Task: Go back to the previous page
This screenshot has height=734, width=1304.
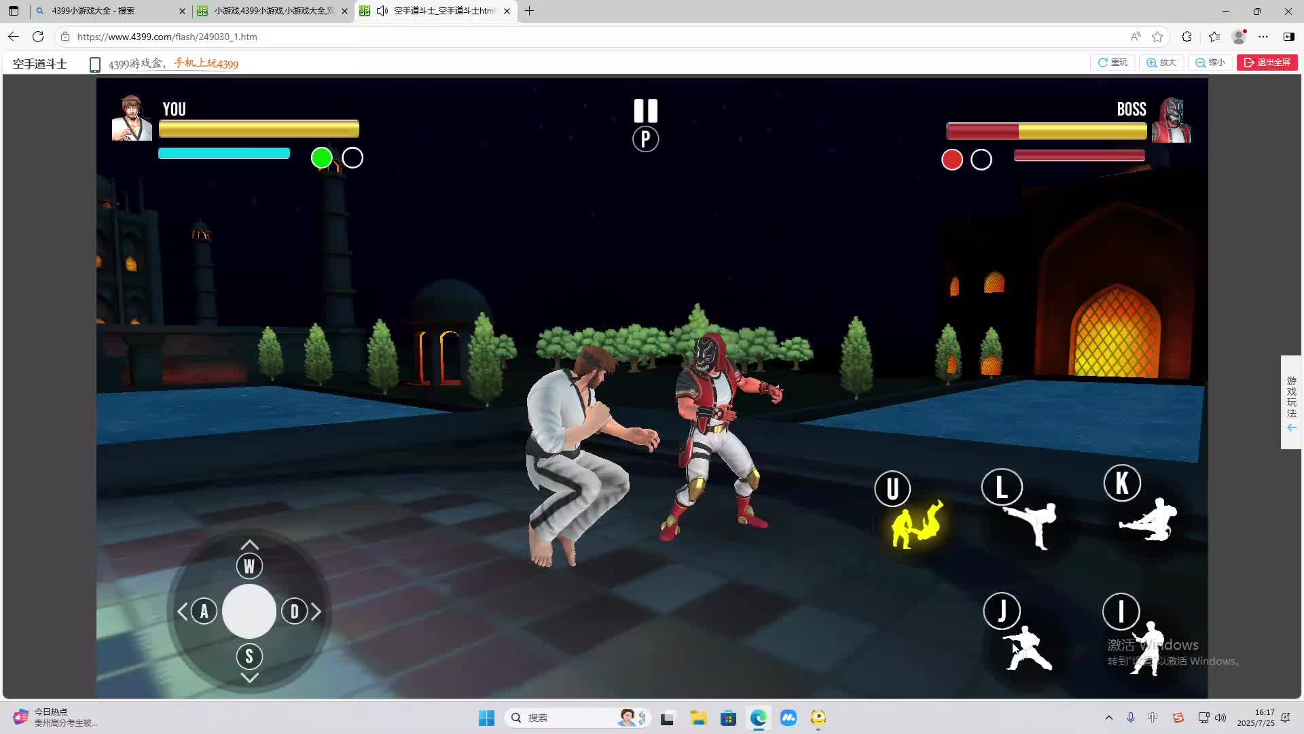Action: point(14,37)
